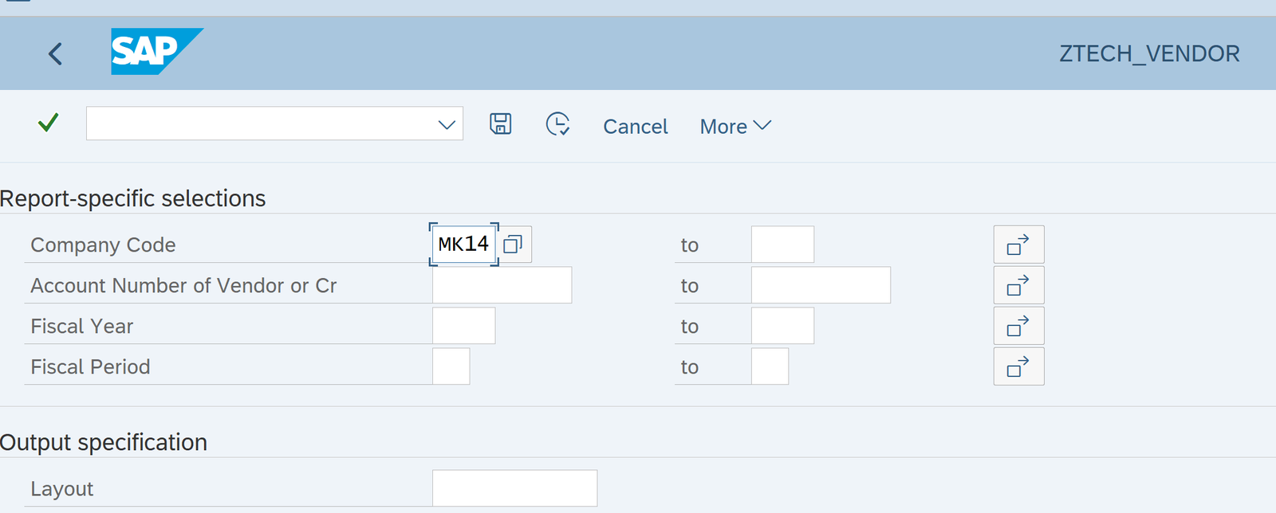Screen dimensions: 1276x513
Task: Click the Fiscal Year from field
Action: click(463, 326)
